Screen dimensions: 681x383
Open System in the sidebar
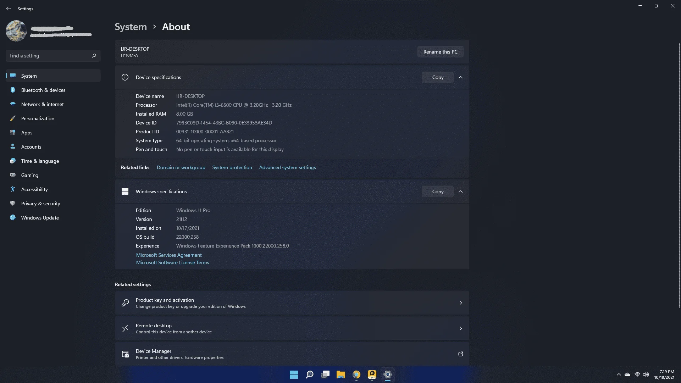coord(53,76)
